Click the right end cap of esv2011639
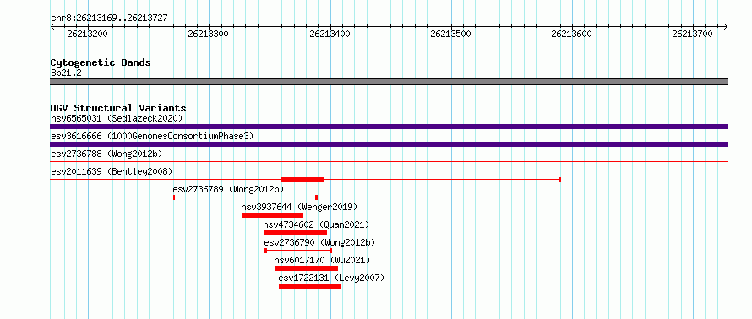752x319 pixels. (x=559, y=180)
